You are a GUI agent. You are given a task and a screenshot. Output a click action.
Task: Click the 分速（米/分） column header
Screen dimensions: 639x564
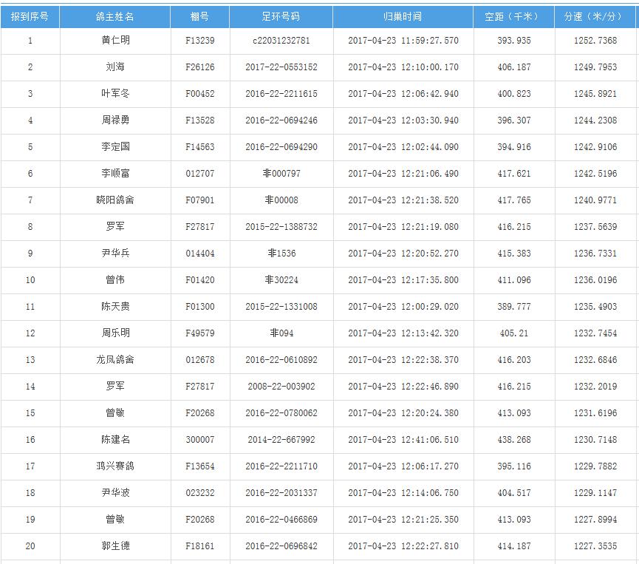click(x=595, y=16)
